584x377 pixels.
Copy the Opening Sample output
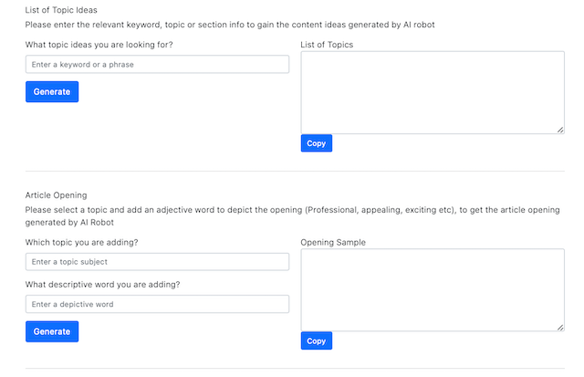coord(317,340)
